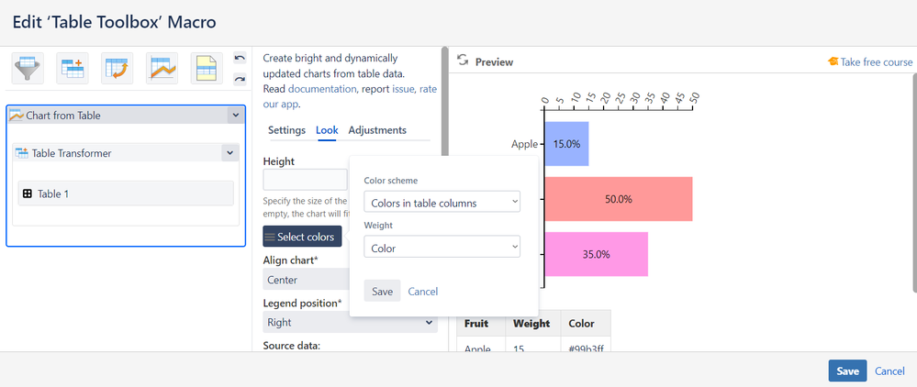Click the Select colors button
This screenshot has width=917, height=387.
302,237
